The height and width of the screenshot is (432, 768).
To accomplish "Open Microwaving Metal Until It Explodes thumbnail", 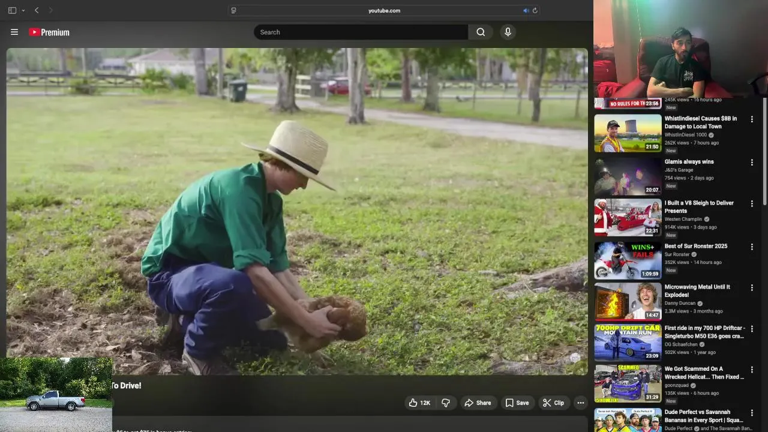I will (628, 301).
